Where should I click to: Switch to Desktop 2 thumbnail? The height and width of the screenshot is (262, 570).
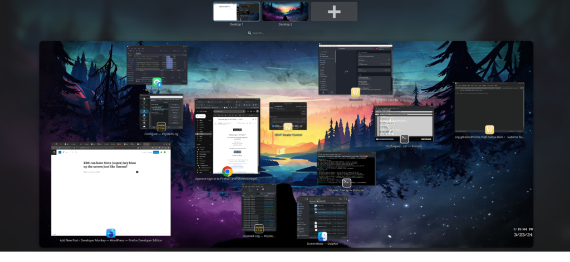pyautogui.click(x=284, y=12)
